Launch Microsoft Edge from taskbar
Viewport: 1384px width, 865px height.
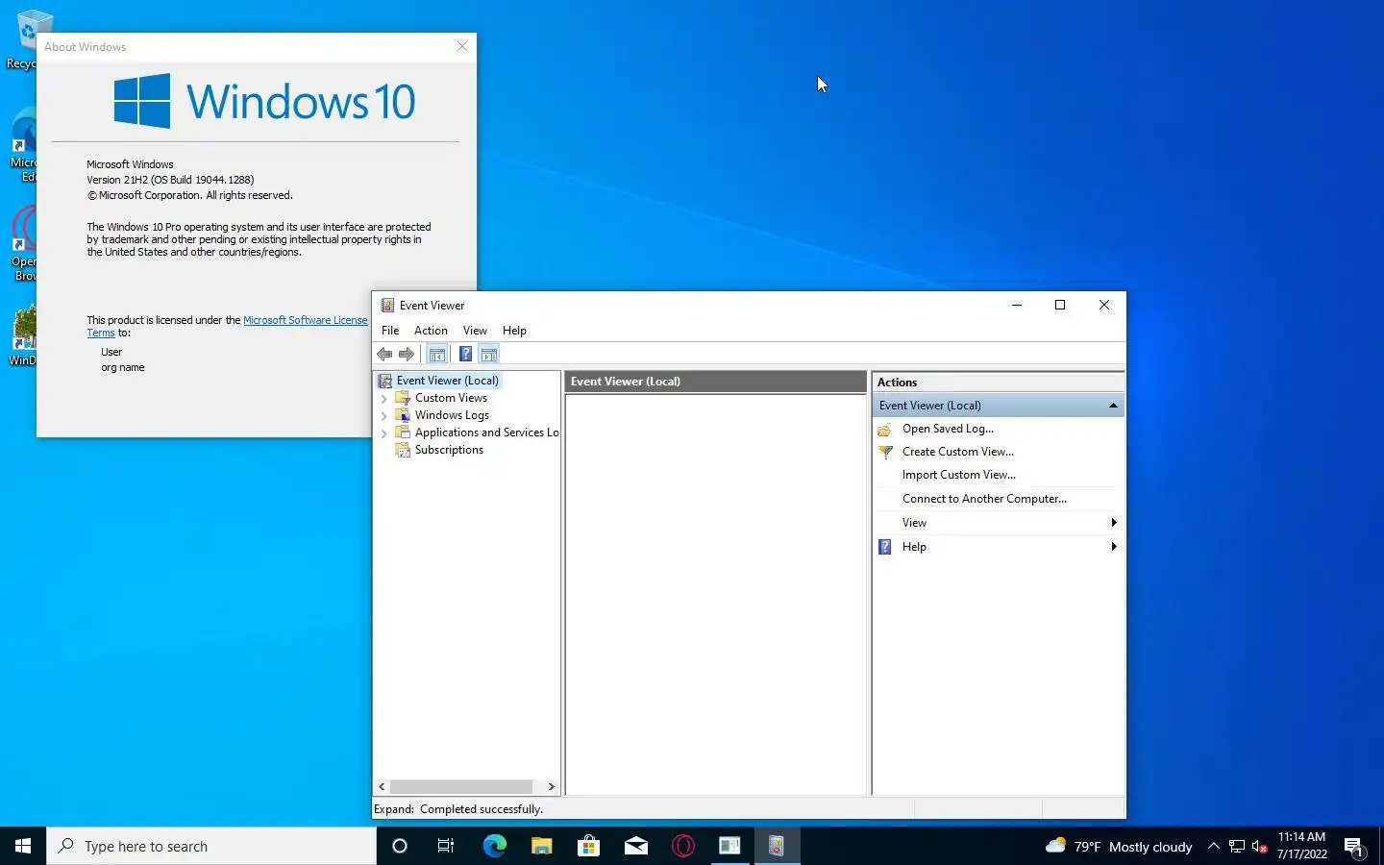point(494,846)
